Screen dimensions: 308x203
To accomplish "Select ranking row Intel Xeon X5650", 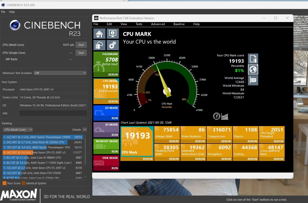I will pos(43,173).
